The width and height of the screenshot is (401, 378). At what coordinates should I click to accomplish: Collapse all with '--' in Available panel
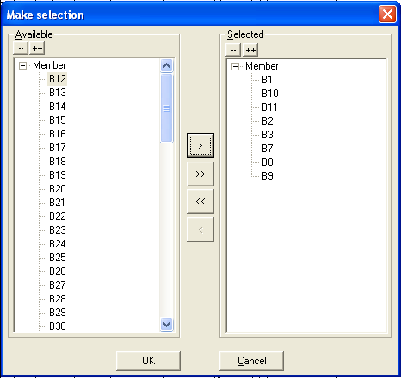click(x=21, y=48)
